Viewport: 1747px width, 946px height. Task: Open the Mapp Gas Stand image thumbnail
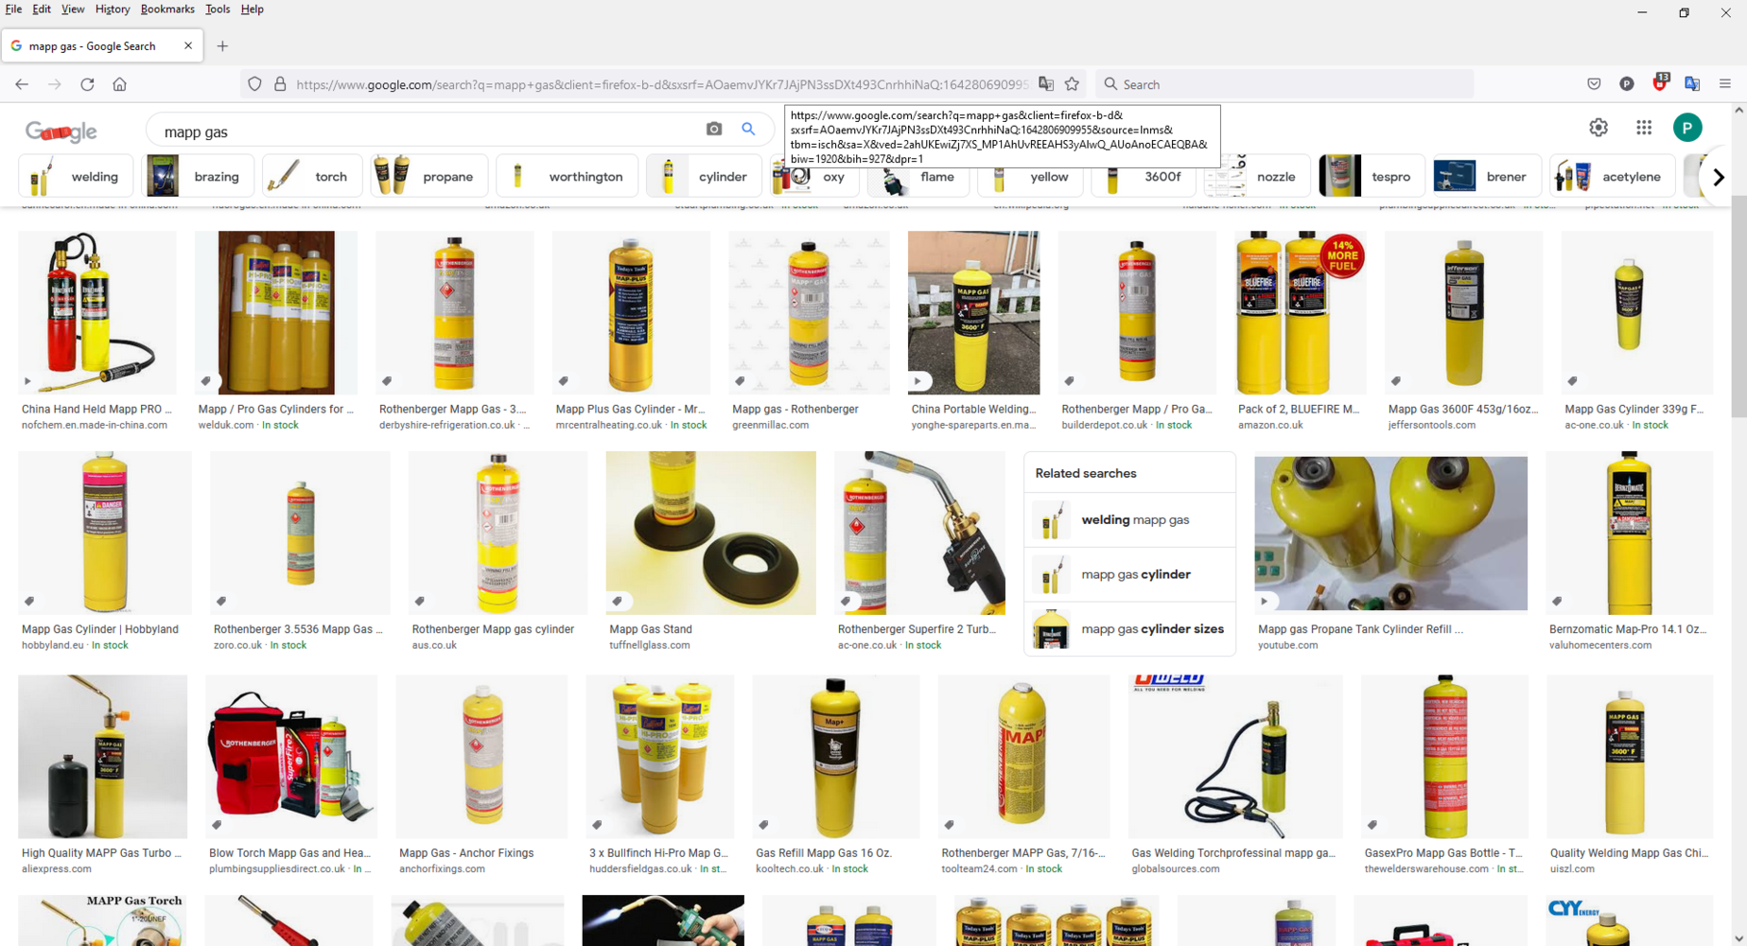pyautogui.click(x=710, y=533)
